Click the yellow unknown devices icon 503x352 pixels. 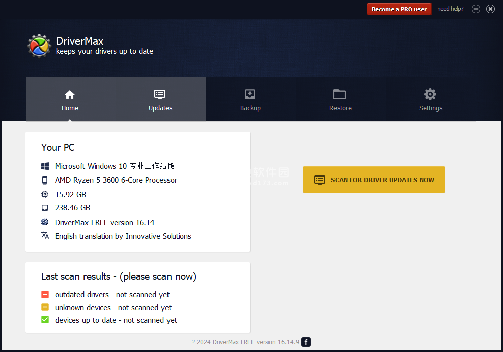coord(45,307)
